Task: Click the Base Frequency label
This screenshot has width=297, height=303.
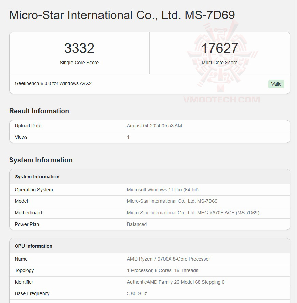Action: [x=32, y=293]
